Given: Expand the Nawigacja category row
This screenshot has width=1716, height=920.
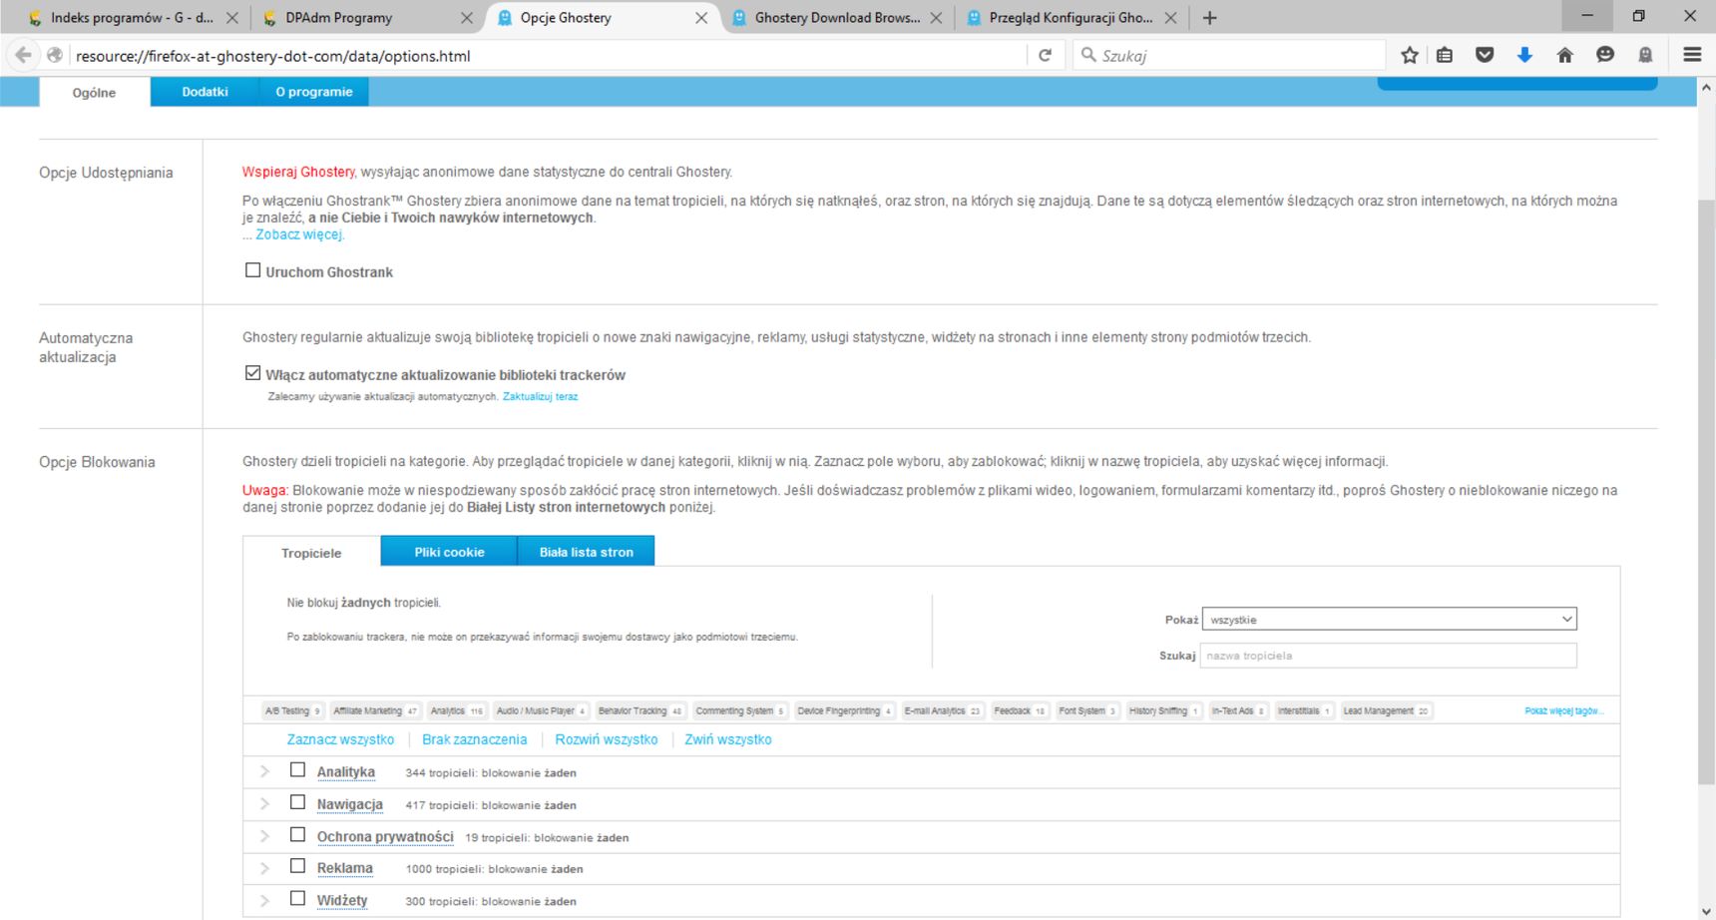Looking at the screenshot, I should pyautogui.click(x=264, y=803).
